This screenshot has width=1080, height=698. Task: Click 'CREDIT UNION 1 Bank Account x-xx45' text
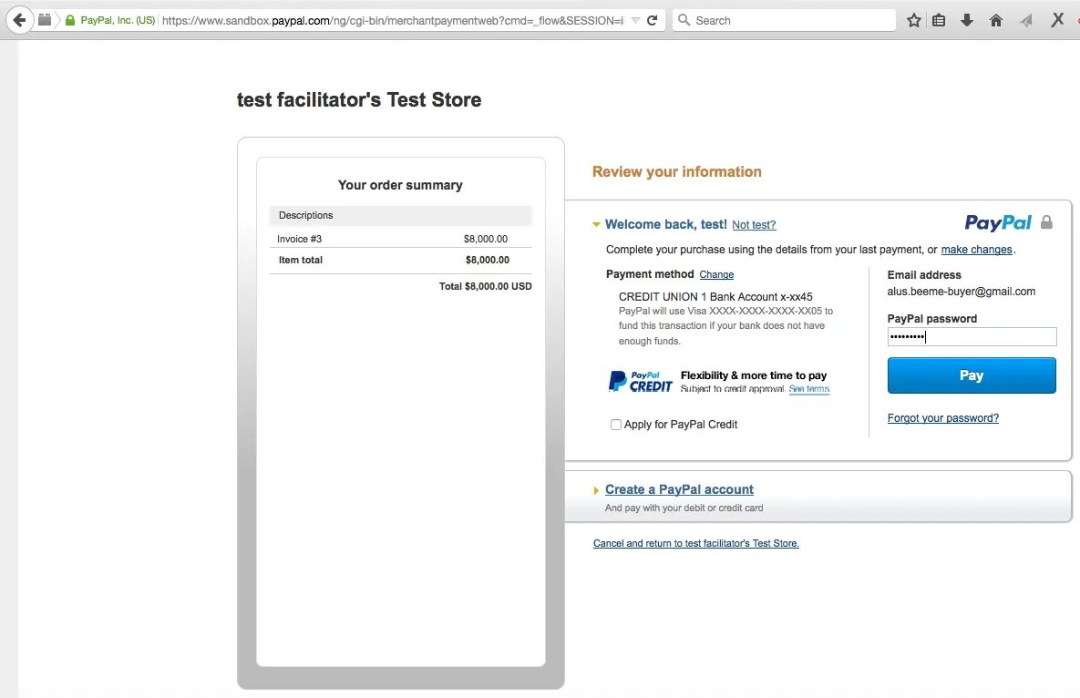(715, 297)
